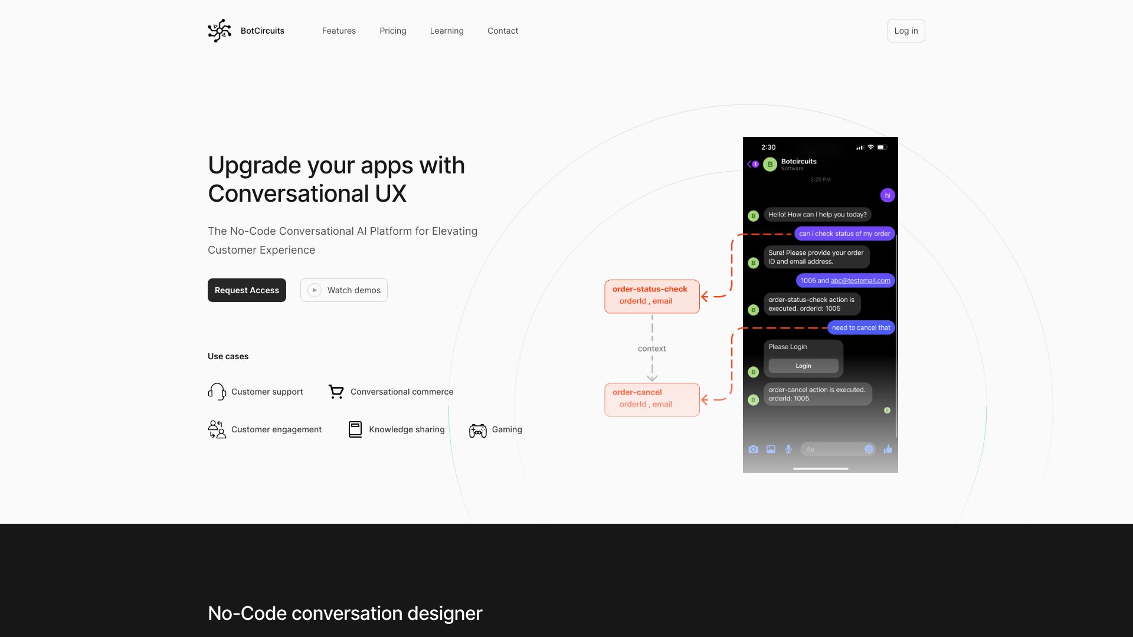
Task: Expand the Features navigation menu item
Action: pyautogui.click(x=339, y=30)
